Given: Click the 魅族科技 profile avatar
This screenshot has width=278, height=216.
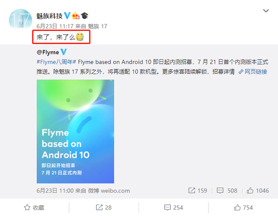Looking at the screenshot, I should click(20, 20).
